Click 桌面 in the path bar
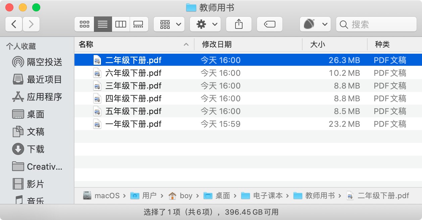This screenshot has width=422, height=220. tap(222, 196)
